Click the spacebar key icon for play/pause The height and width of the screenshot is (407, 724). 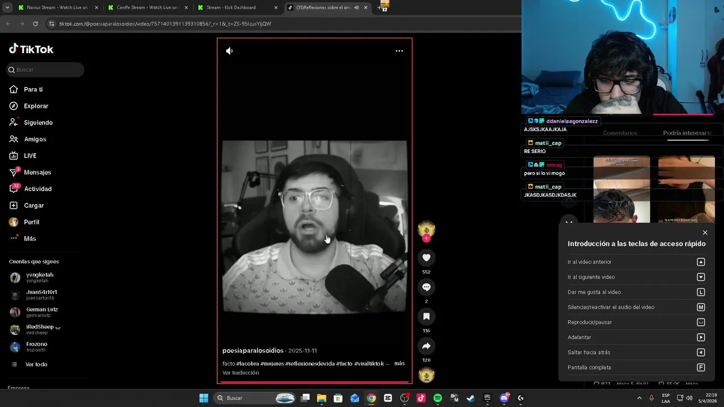701,322
